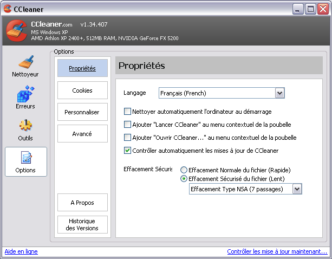The width and height of the screenshot is (332, 259).
Task: Expand the Effacement Type NSA dropdown
Action: coord(296,189)
